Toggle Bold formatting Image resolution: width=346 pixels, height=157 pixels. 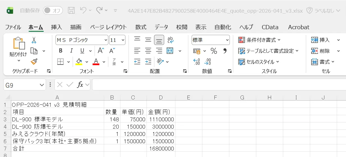[61, 51]
